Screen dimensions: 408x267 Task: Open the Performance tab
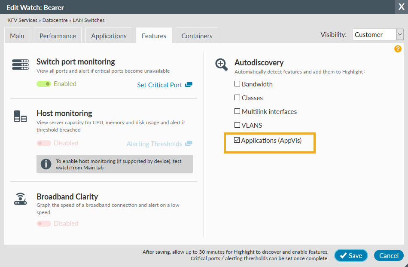point(58,35)
